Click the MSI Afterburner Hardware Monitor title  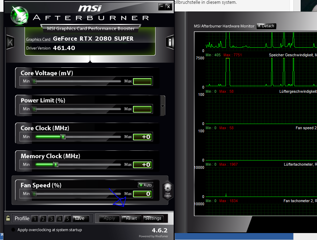click(224, 26)
